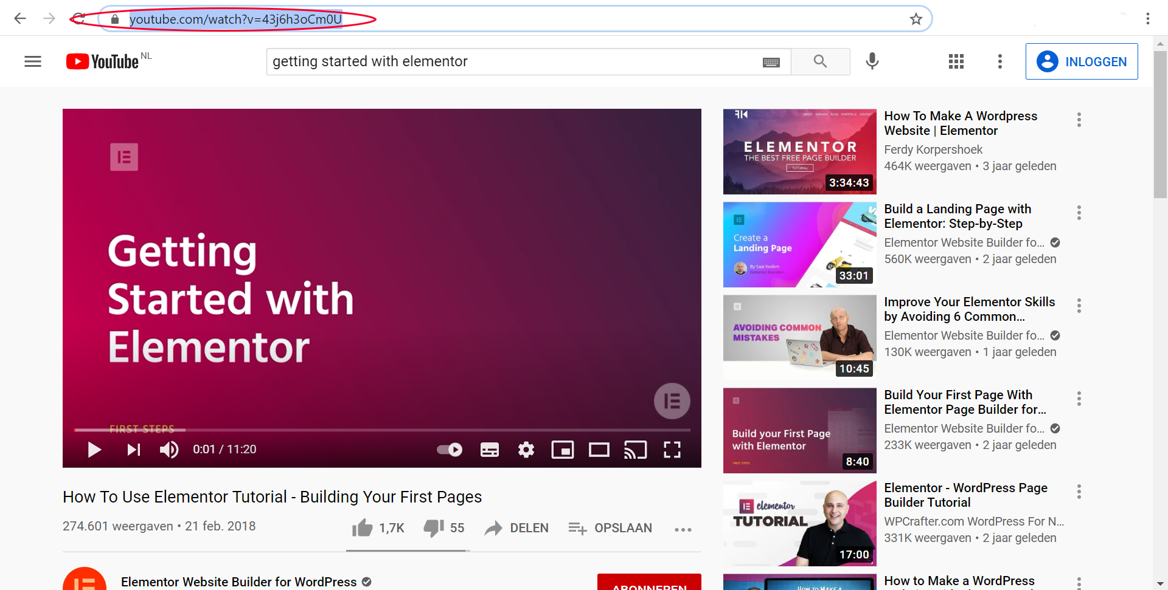Cast video to a TV

(x=635, y=450)
